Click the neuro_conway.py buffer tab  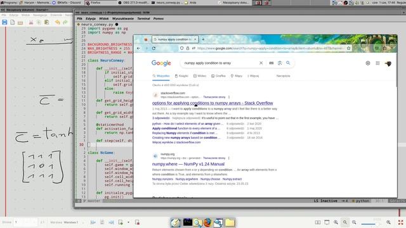[97, 24]
